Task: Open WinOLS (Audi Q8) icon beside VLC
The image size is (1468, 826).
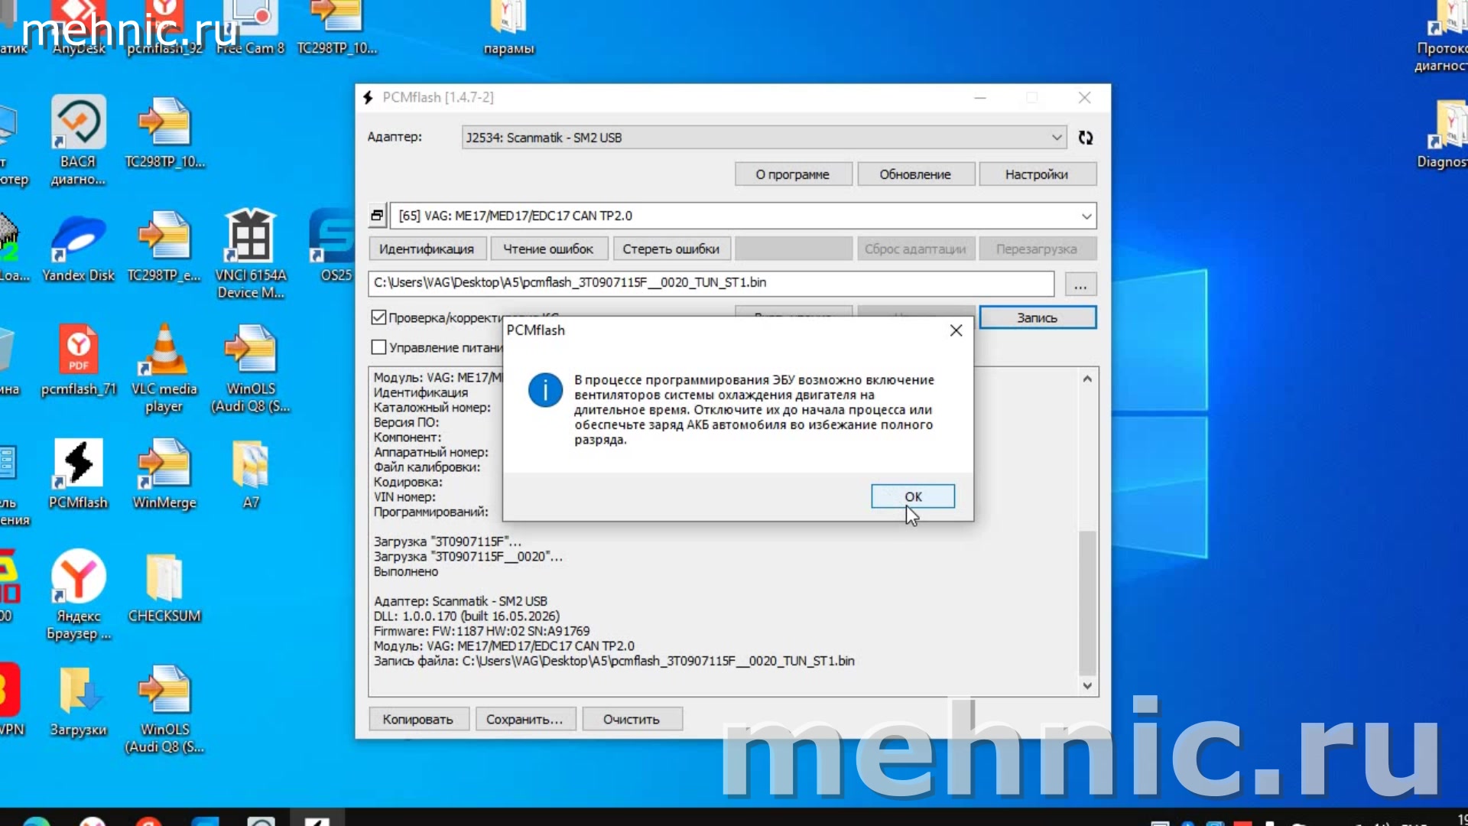Action: click(x=251, y=369)
